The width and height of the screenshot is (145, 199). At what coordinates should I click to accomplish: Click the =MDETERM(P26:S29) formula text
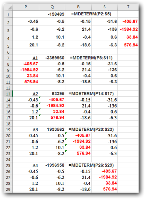pos(91,165)
